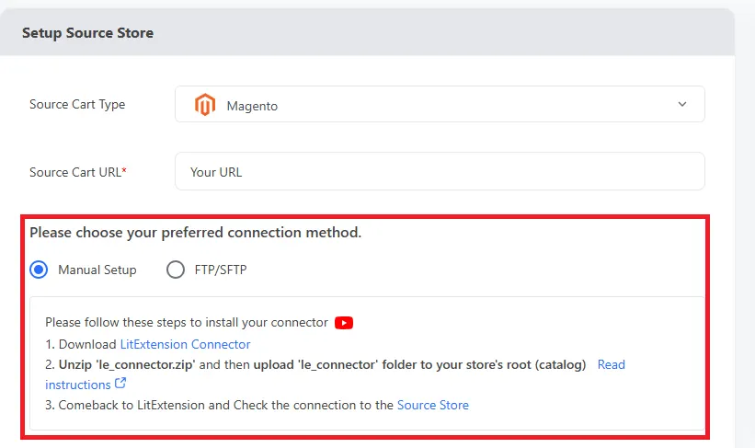Click the Magento logo in cart type
The height and width of the screenshot is (448, 755).
pos(205,105)
